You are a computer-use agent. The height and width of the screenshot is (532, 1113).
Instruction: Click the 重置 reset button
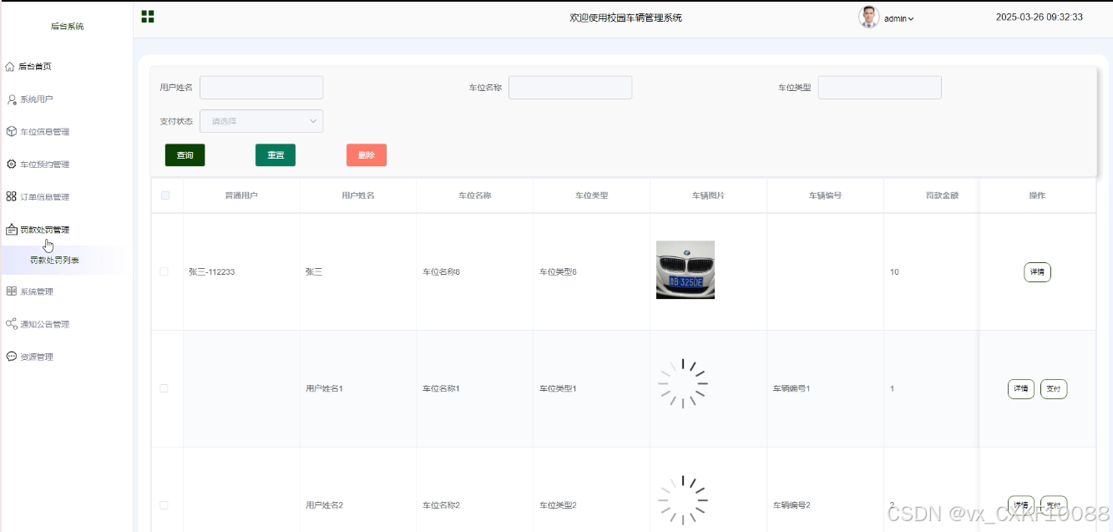click(276, 155)
